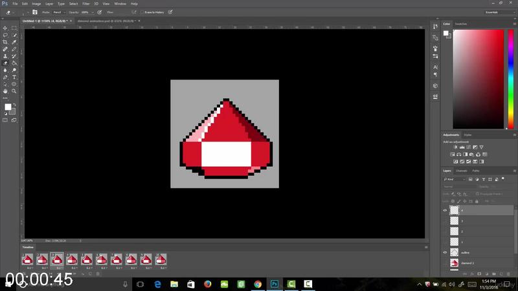Toggle visibility of layer 4
This screenshot has width=518, height=291.
pos(445,210)
